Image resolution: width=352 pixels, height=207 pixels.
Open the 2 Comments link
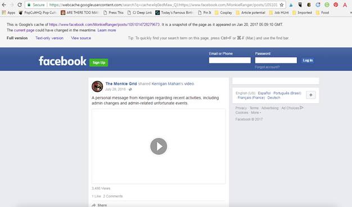(113, 196)
